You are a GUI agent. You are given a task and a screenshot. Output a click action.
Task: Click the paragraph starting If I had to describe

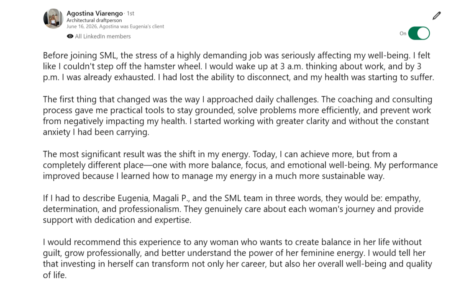click(233, 209)
